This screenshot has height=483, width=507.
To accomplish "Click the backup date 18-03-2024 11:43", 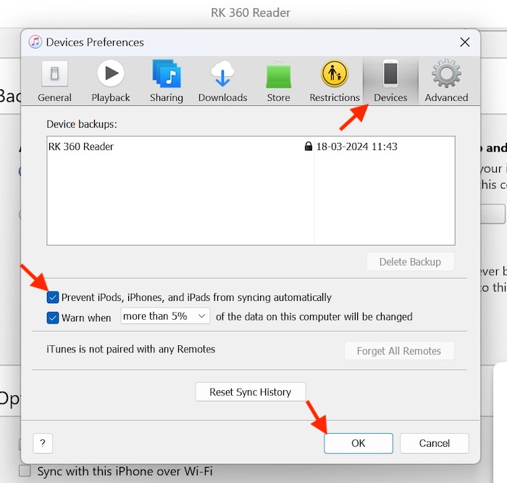I will 356,146.
